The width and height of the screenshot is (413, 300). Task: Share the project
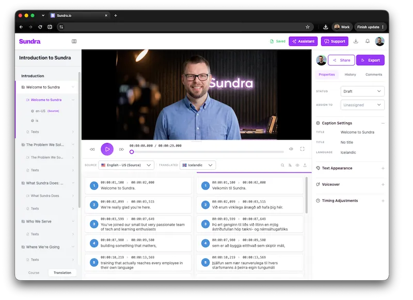click(341, 60)
